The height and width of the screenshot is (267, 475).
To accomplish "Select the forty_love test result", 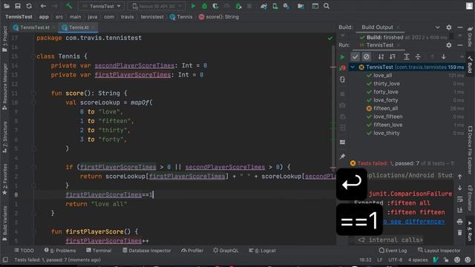I will coord(386,92).
